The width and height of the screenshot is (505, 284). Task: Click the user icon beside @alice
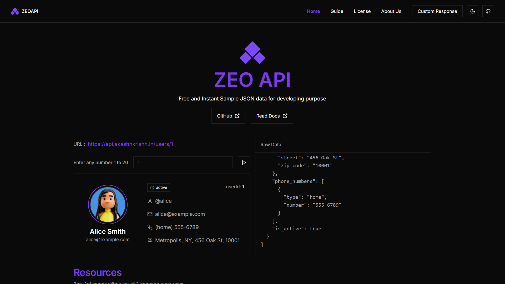(x=150, y=201)
